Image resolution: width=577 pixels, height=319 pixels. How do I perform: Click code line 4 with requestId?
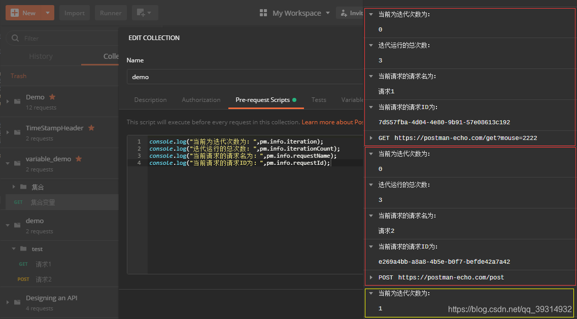(x=240, y=163)
